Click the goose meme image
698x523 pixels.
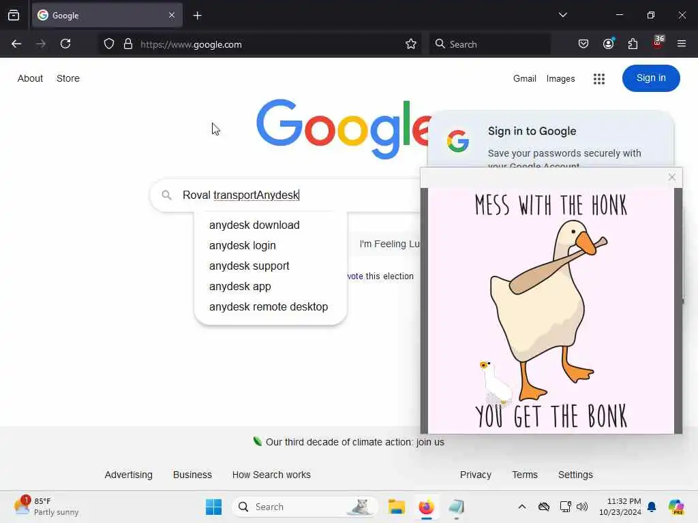(x=551, y=311)
